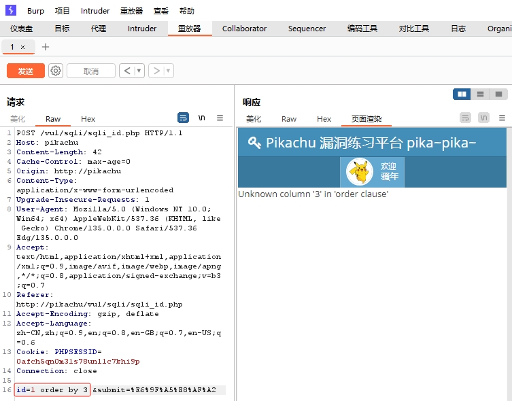Screen dimensions: 512x401
Task: Select request Hex view tab
Action: pos(88,119)
